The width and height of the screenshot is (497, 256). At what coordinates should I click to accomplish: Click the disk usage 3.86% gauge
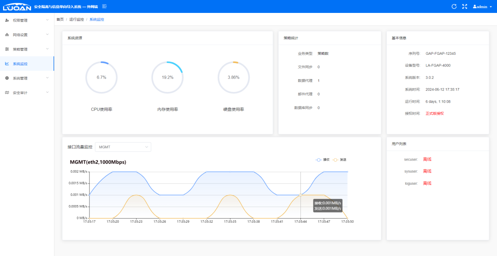pyautogui.click(x=233, y=77)
